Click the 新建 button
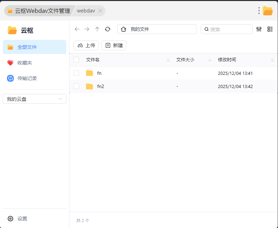This screenshot has width=278, height=228. [x=114, y=45]
